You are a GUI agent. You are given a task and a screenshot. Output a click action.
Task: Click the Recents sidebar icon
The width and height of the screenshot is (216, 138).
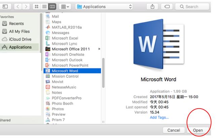tap(4, 24)
